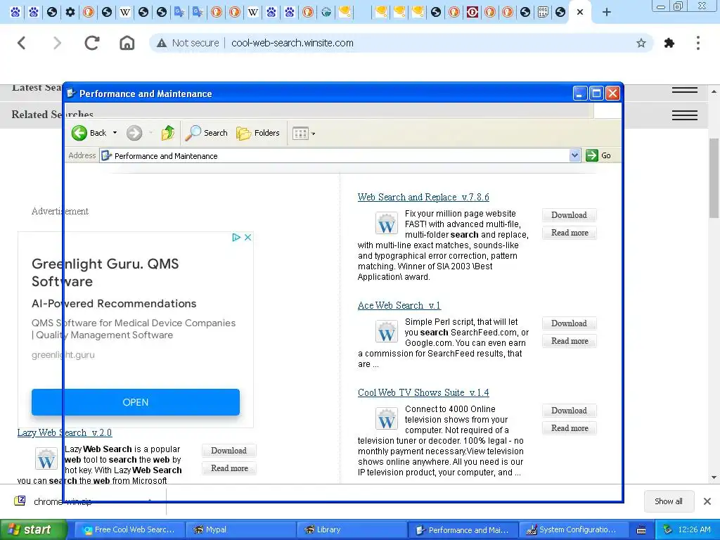This screenshot has width=720, height=540.
Task: Click Read more for Lazy Web Search
Action: (x=229, y=468)
